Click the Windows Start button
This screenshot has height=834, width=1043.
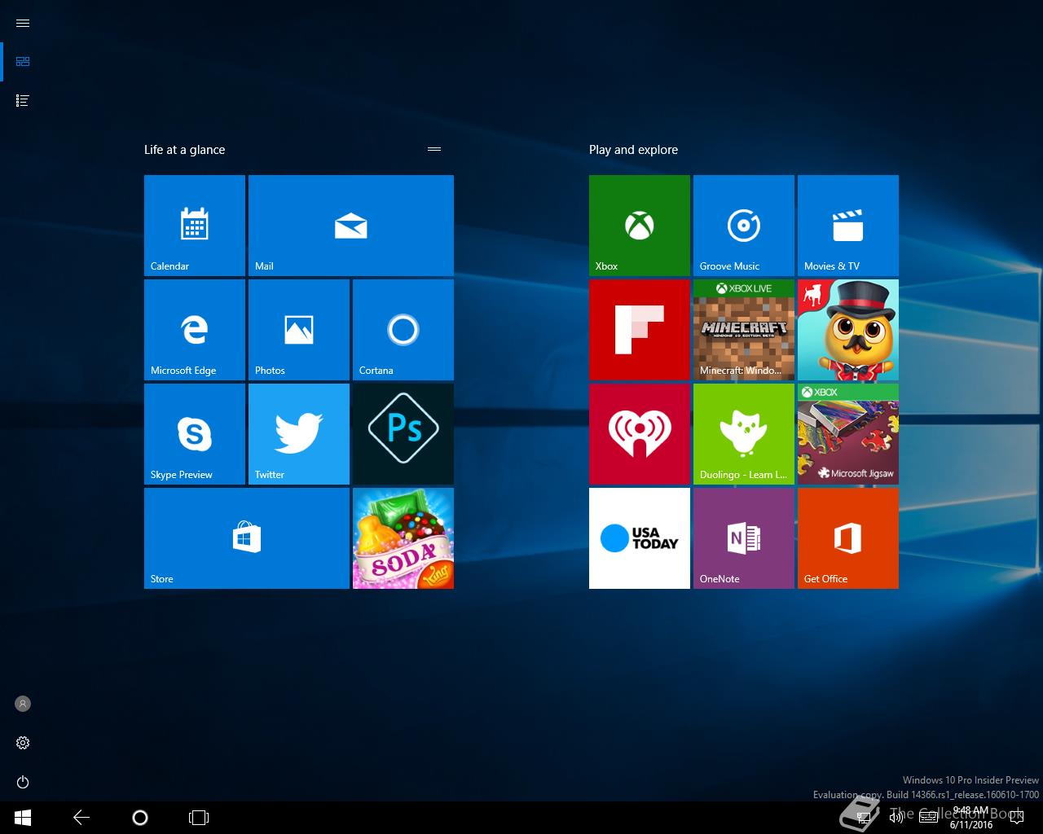point(23,818)
